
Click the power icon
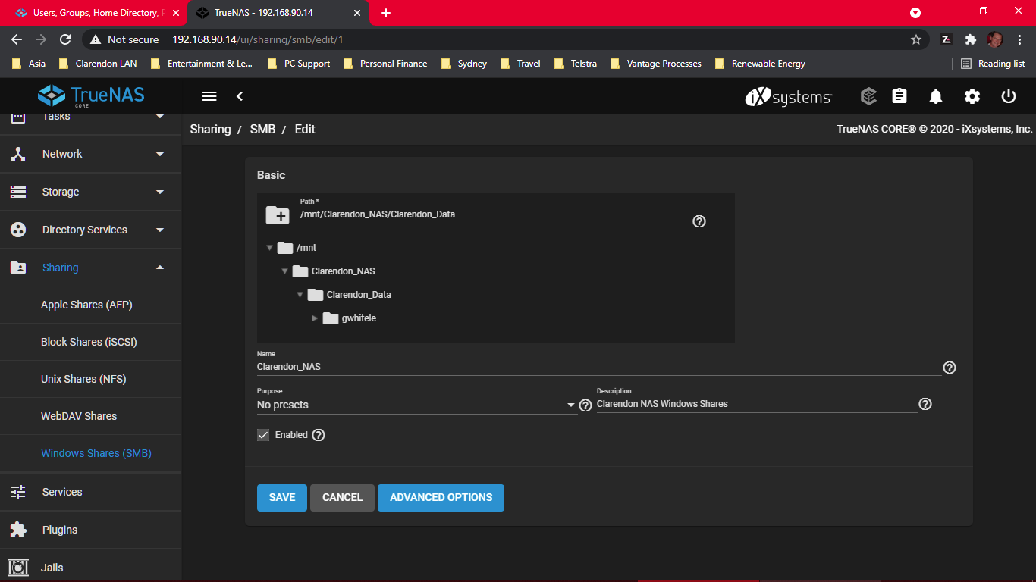coord(1009,96)
